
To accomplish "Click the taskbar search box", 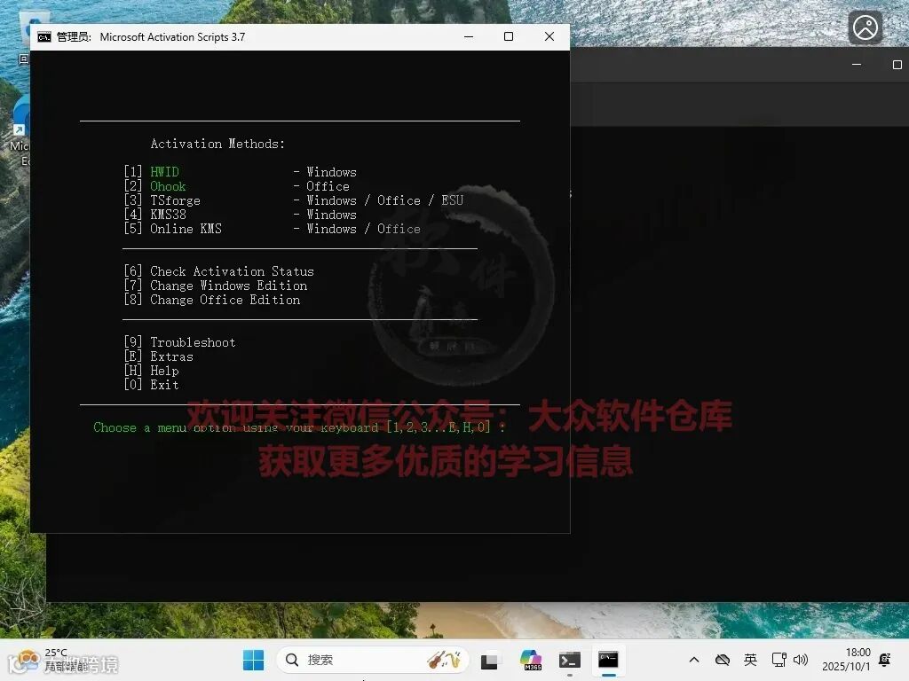I will 372,660.
